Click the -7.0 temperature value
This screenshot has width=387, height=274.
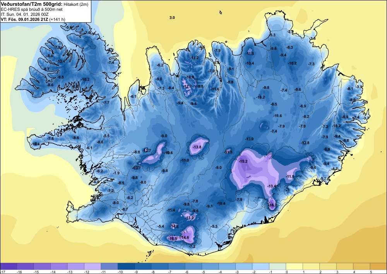click(302, 126)
